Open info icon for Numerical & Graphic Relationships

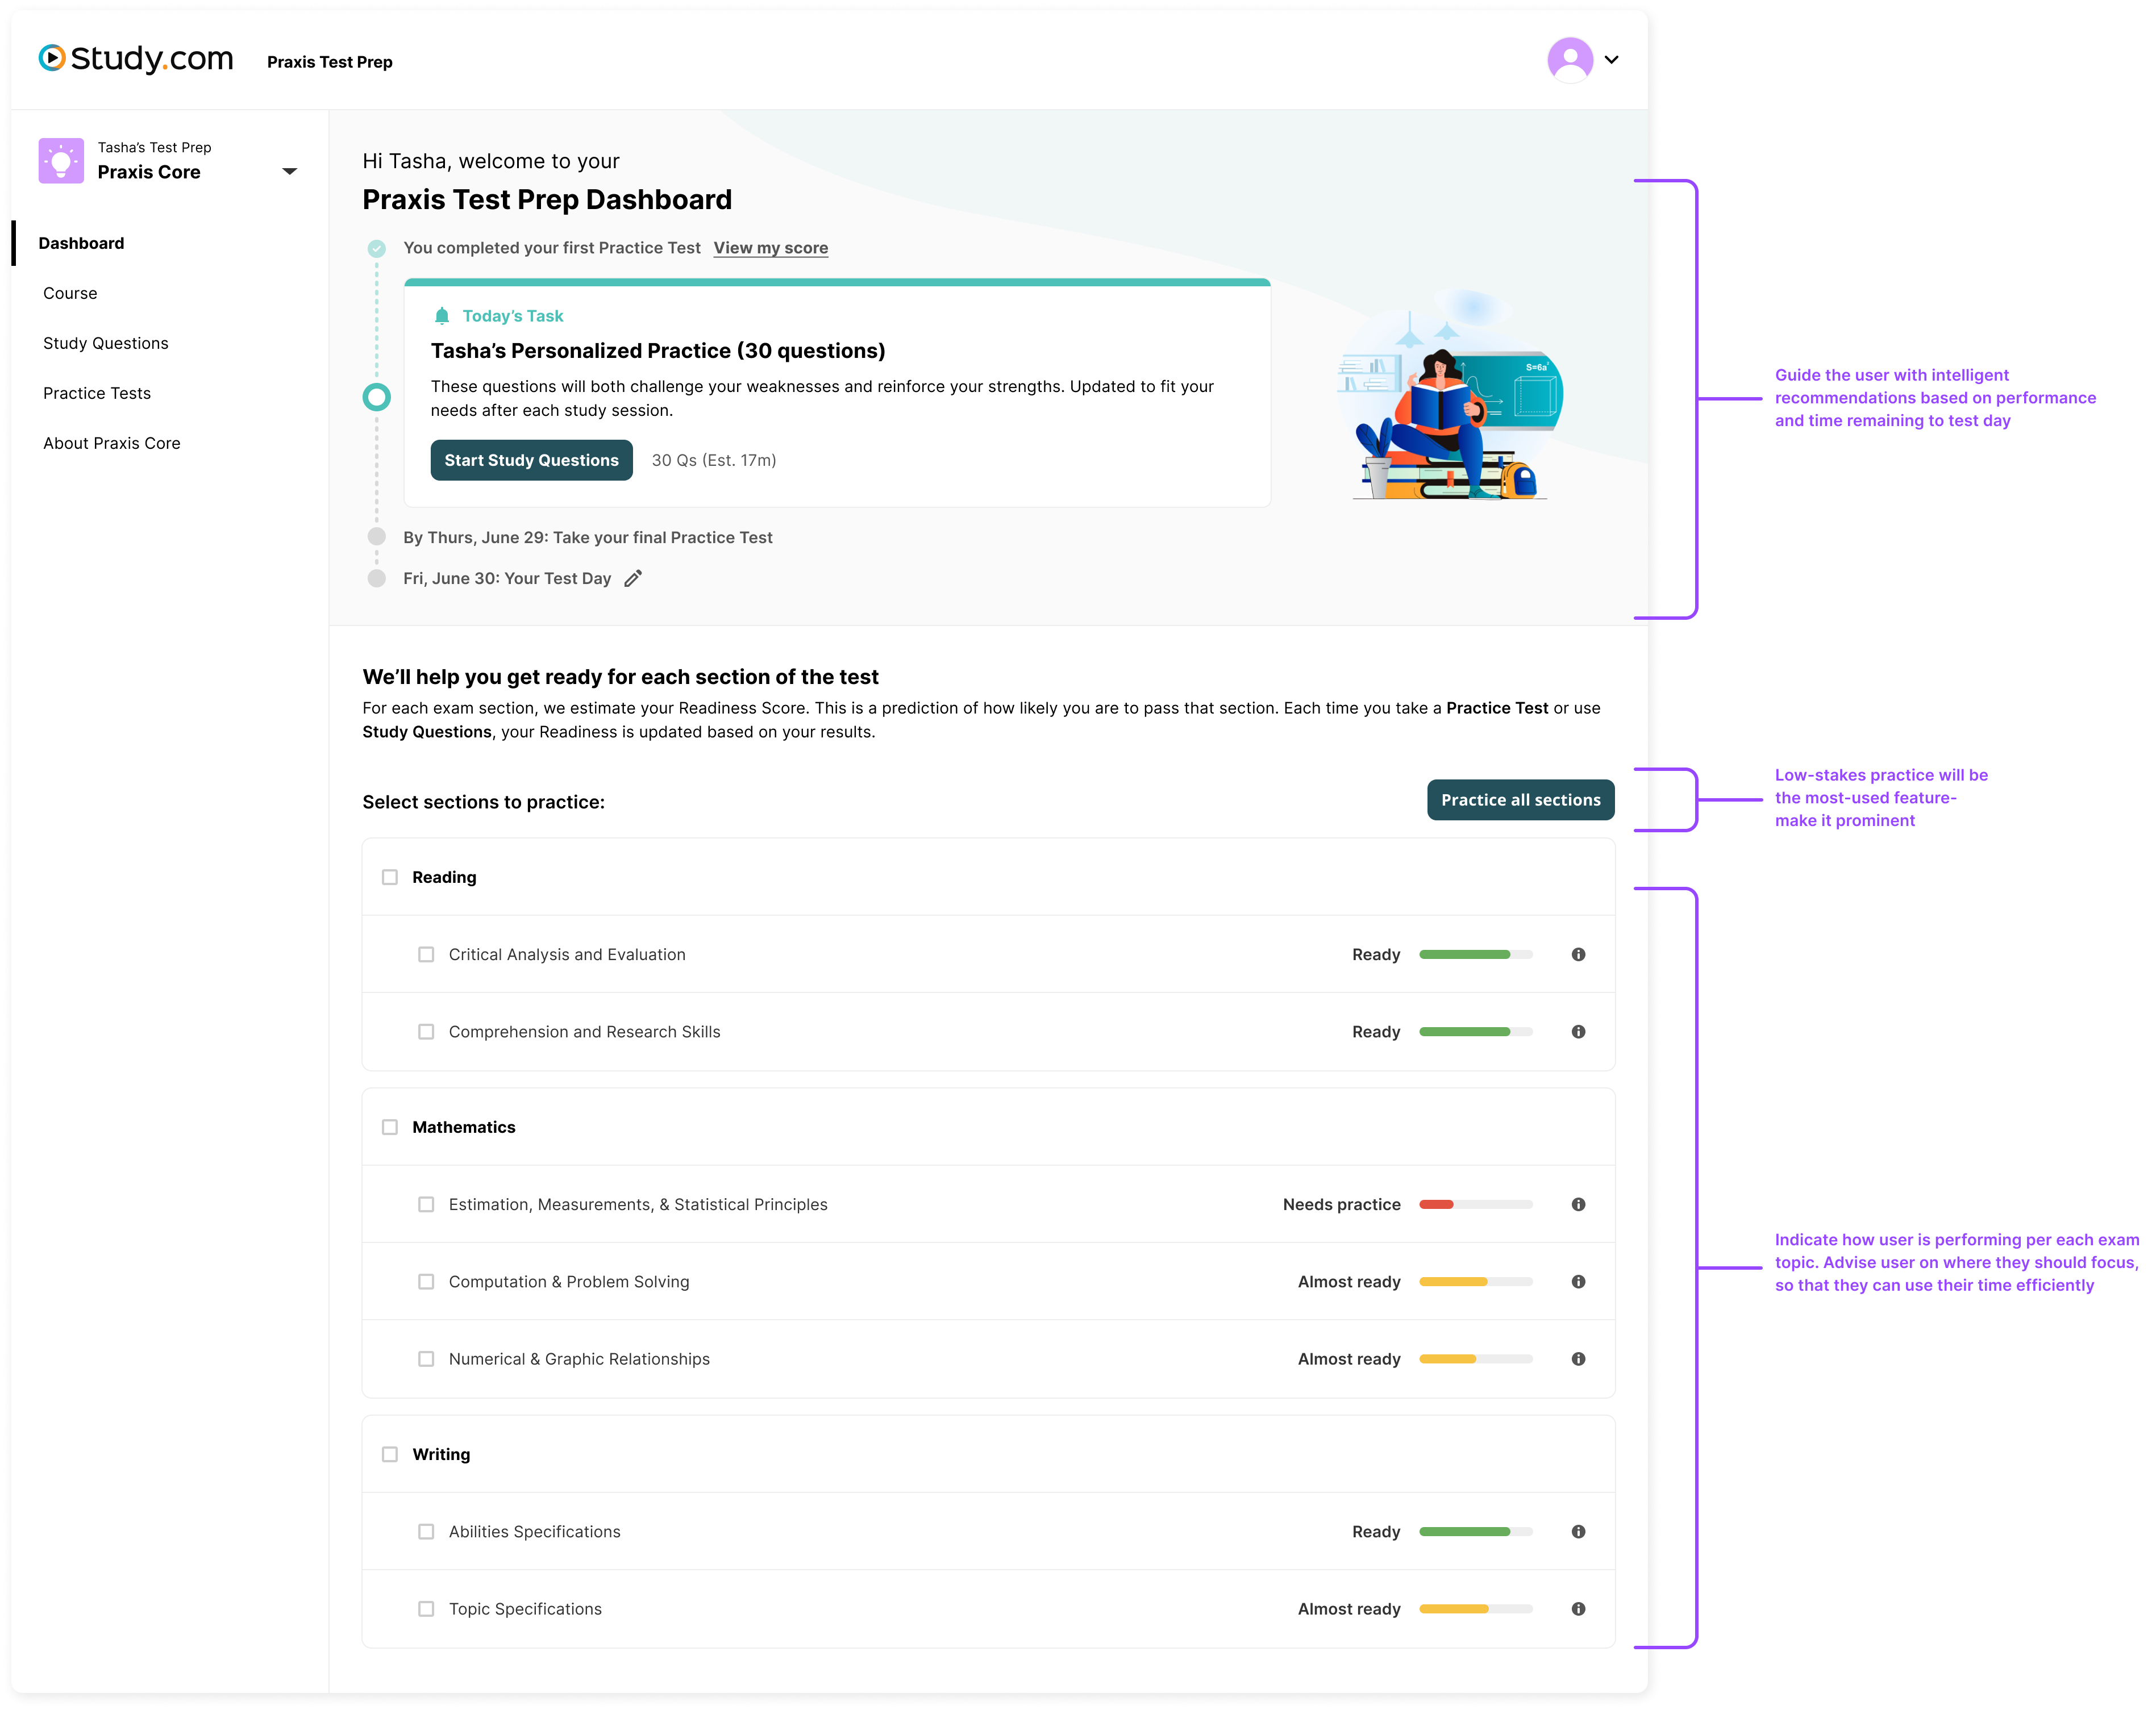point(1578,1358)
